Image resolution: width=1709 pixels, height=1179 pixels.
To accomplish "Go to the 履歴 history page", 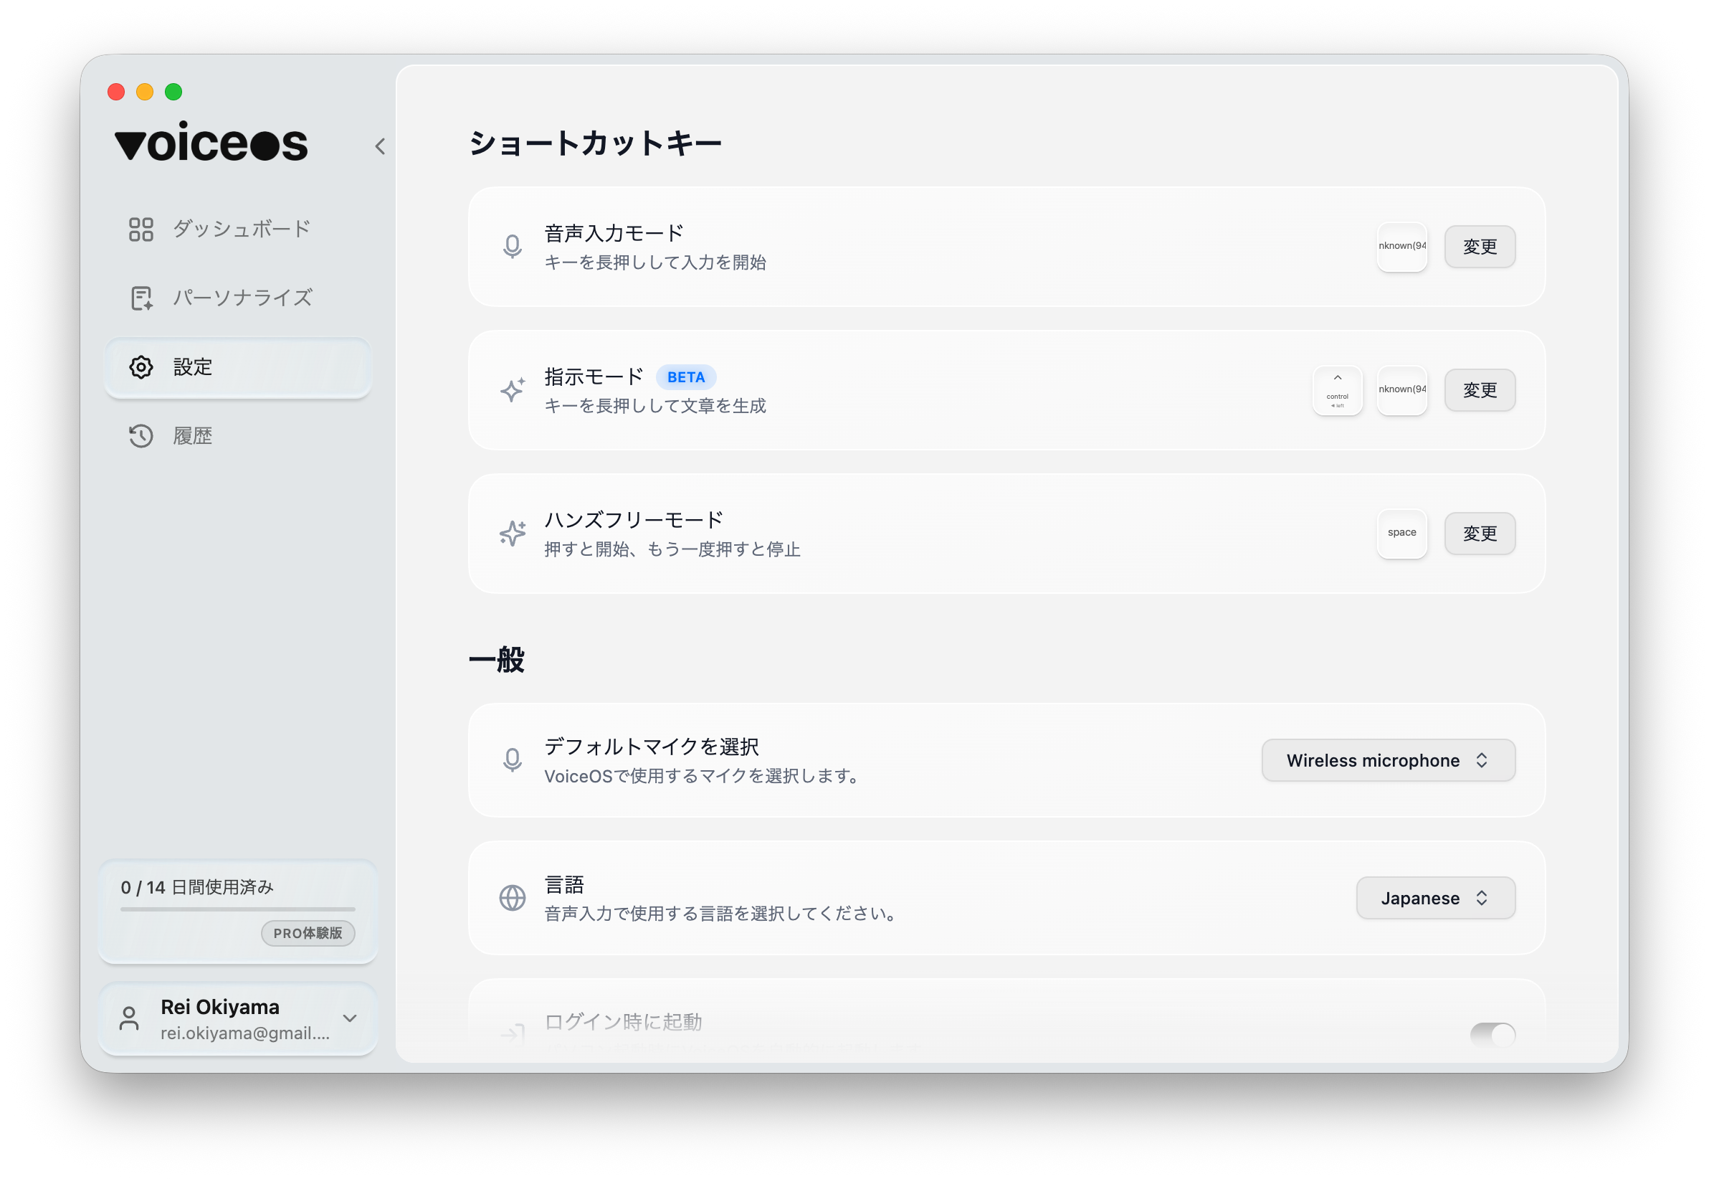I will tap(192, 436).
